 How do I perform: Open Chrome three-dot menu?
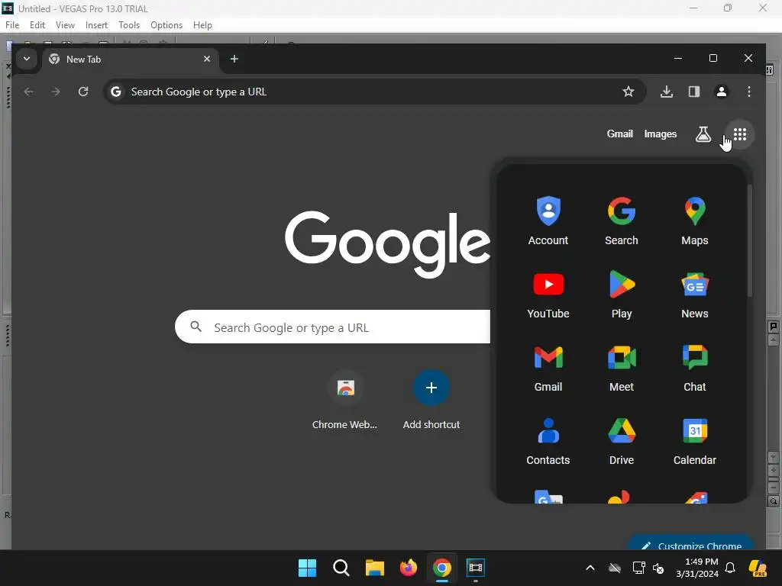(x=749, y=92)
